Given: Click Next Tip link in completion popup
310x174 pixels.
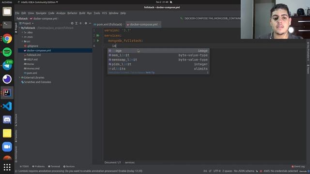Looking at the screenshot, I should pos(150,72).
